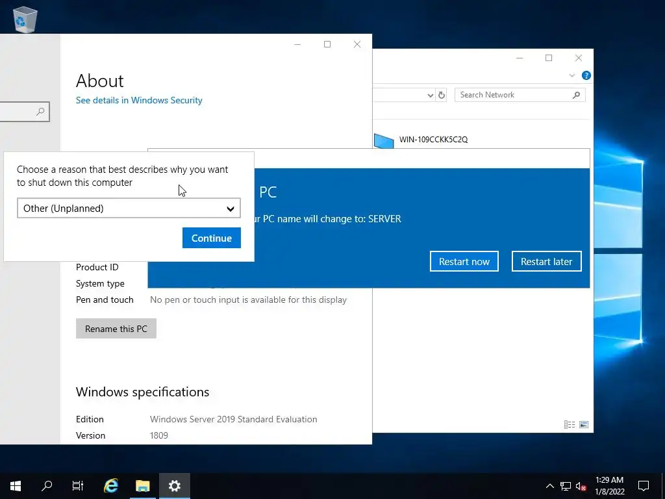
Task: Close the Settings About window
Action: coord(357,44)
